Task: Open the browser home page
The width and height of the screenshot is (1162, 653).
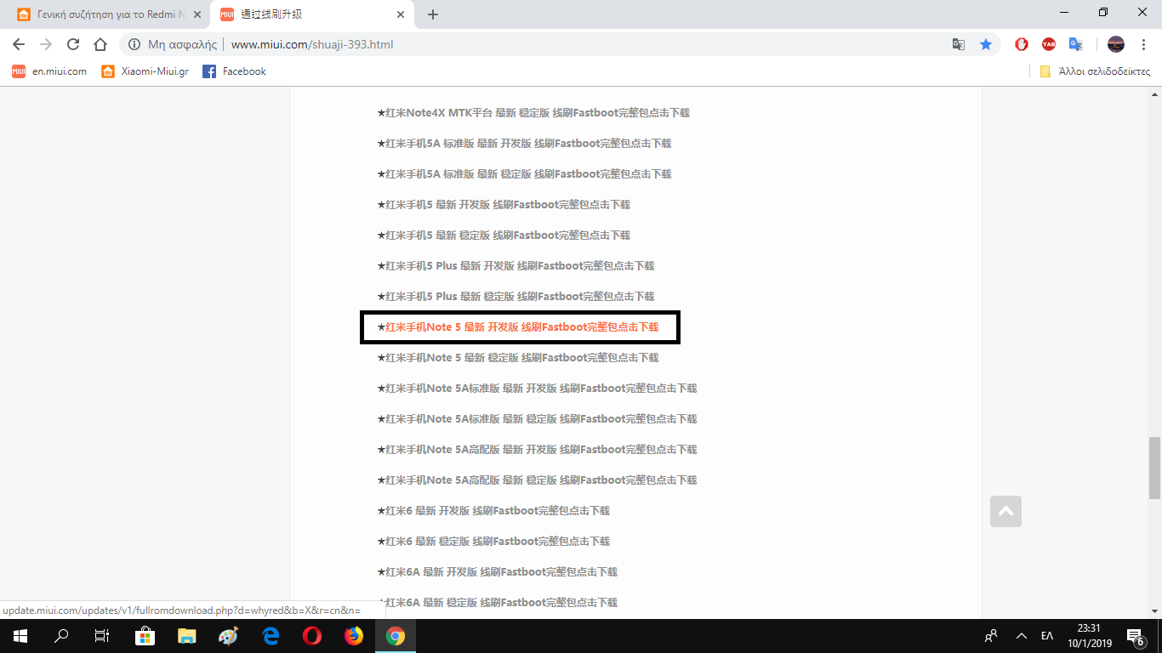Action: tap(100, 44)
